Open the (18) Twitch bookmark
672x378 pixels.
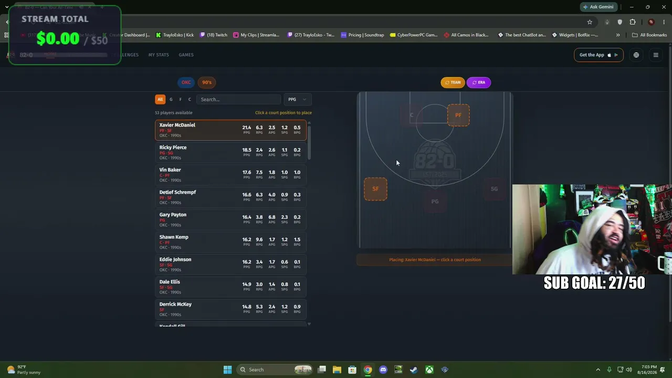coord(213,35)
